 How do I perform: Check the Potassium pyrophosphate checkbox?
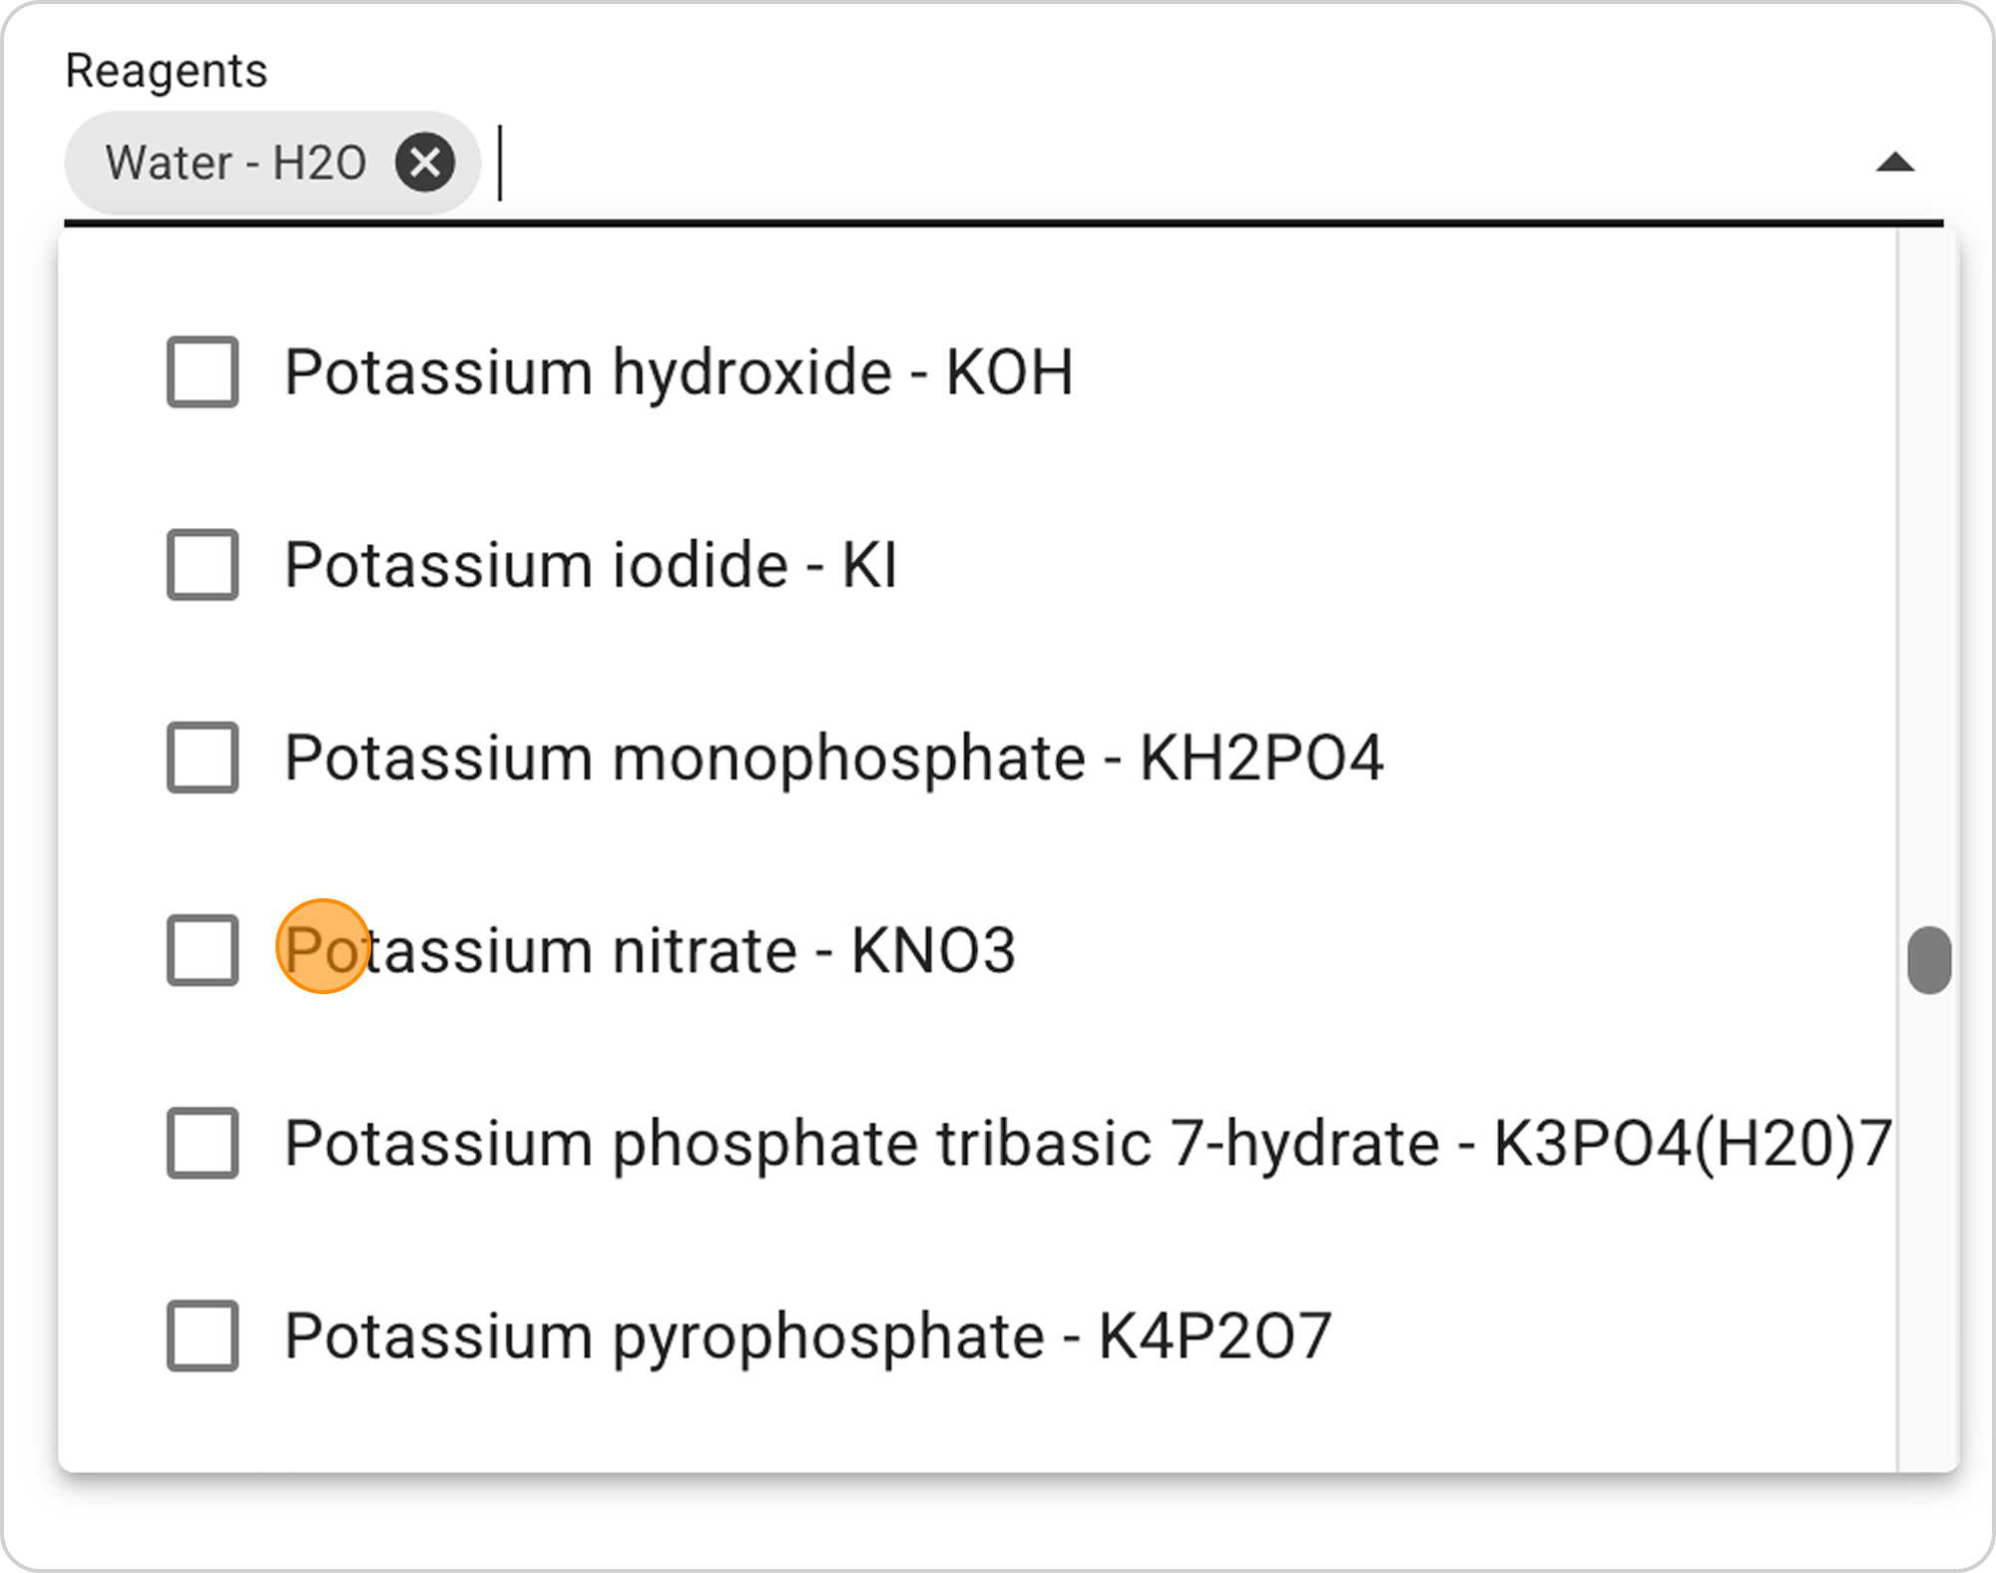203,1335
